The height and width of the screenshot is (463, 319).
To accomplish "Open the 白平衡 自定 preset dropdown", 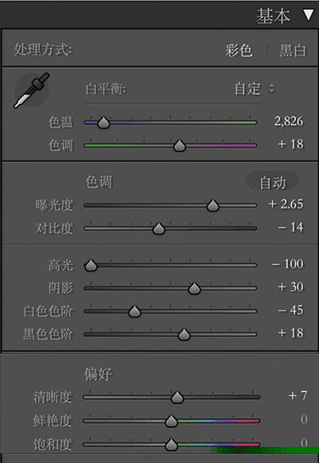I will tap(254, 89).
